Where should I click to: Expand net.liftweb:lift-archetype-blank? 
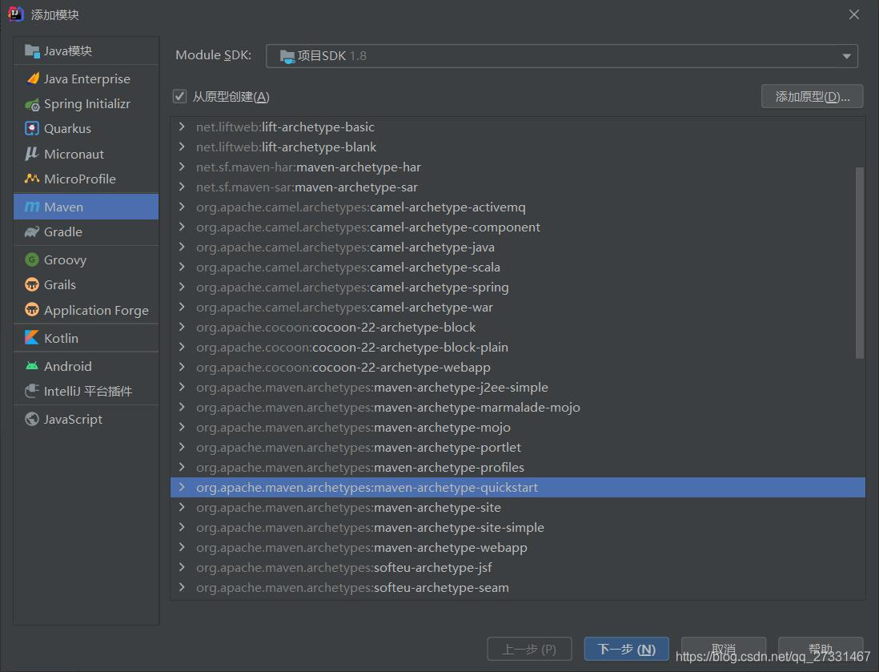click(x=182, y=147)
